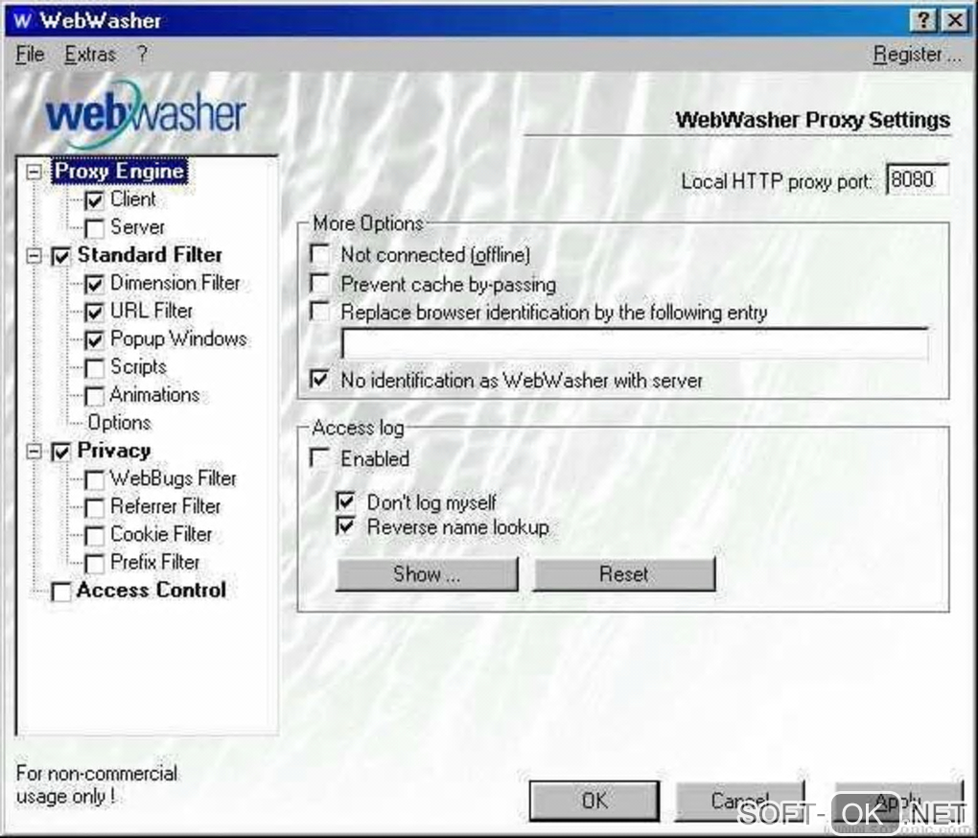Toggle the Privacy checkbox
Image resolution: width=978 pixels, height=838 pixels.
61,452
